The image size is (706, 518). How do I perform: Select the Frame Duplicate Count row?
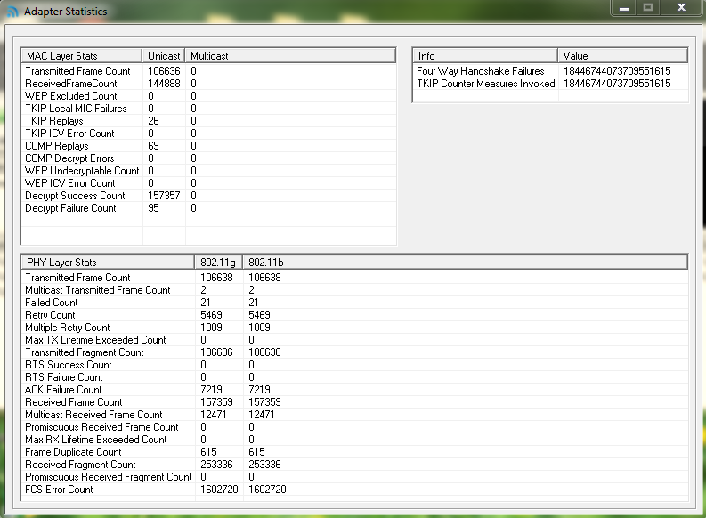(355, 452)
